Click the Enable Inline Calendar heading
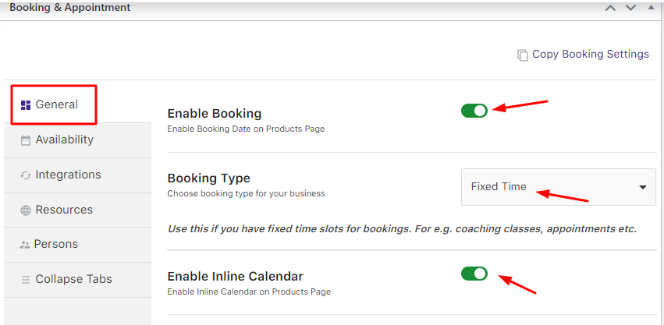This screenshot has height=325, width=664. [236, 277]
